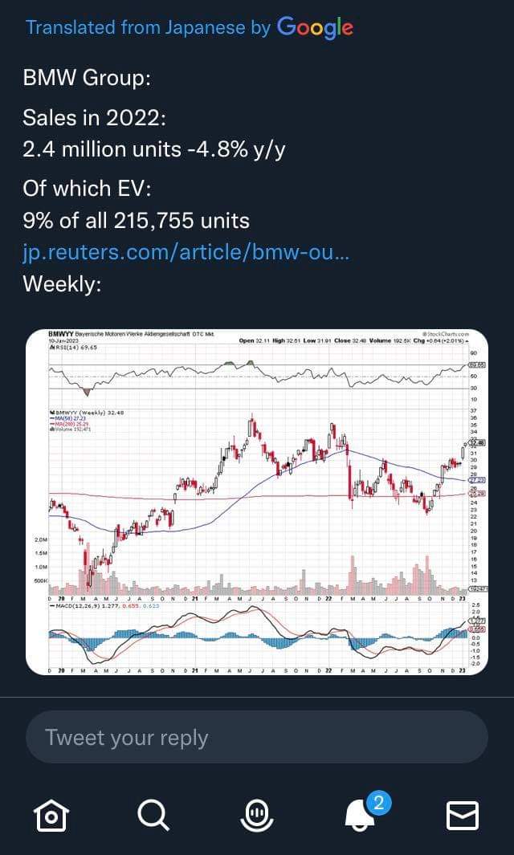Open the Spaces microphone icon
This screenshot has width=514, height=855.
pyautogui.click(x=257, y=816)
